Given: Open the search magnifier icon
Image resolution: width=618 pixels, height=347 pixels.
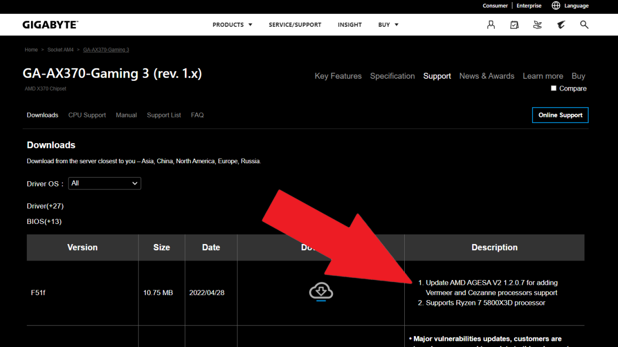Looking at the screenshot, I should coord(584,25).
